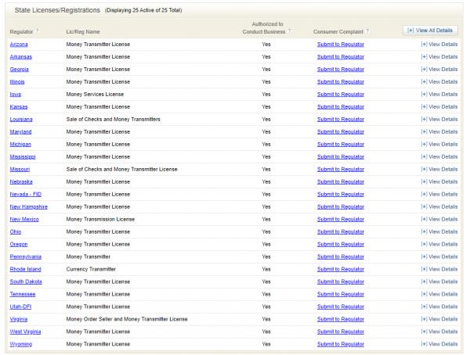Expand View Details for Iowa row
This screenshot has width=470, height=355.
pyautogui.click(x=439, y=95)
